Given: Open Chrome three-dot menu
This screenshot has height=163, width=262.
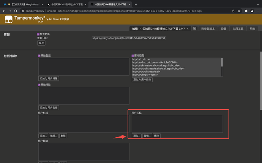Looking at the screenshot, I should [x=258, y=11].
